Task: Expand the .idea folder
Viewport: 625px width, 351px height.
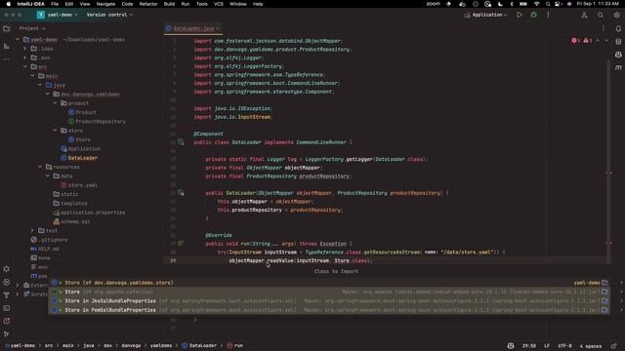Action: (x=25, y=49)
